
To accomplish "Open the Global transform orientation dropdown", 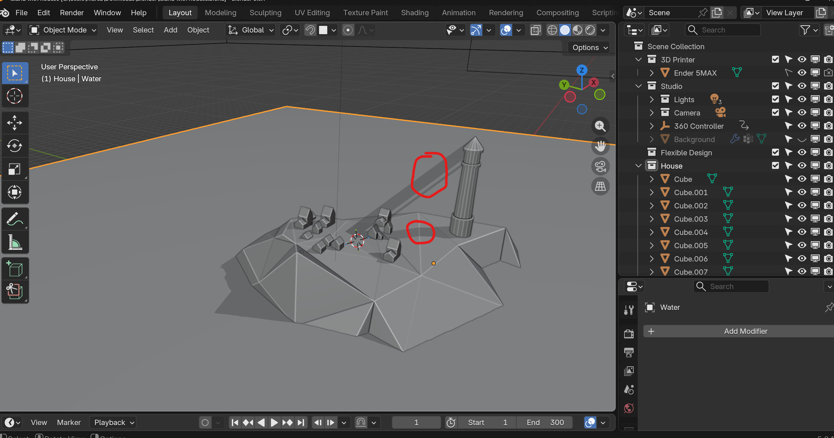I will [251, 30].
